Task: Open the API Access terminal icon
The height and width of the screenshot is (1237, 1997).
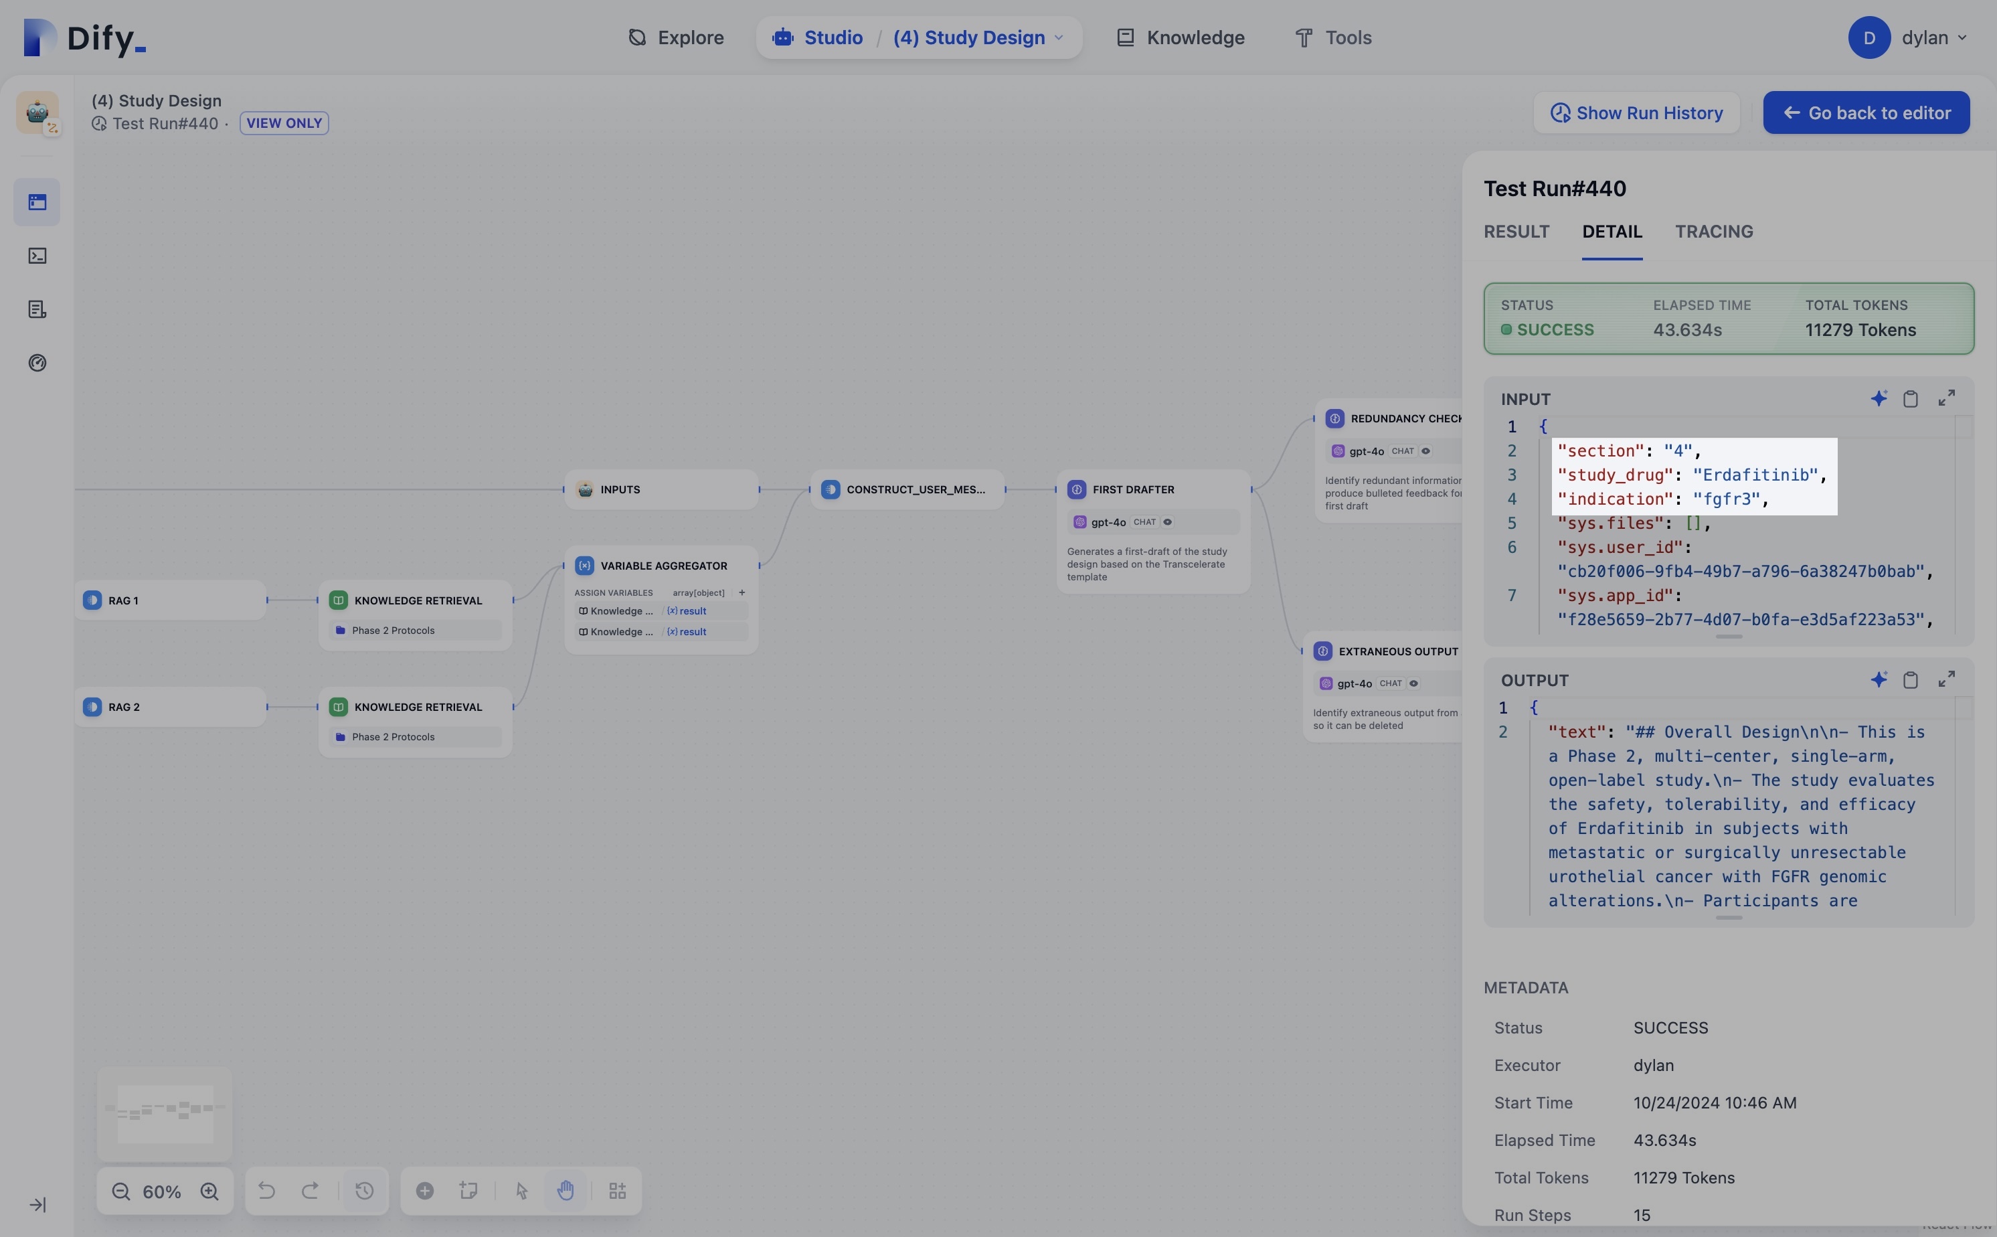Action: click(37, 256)
